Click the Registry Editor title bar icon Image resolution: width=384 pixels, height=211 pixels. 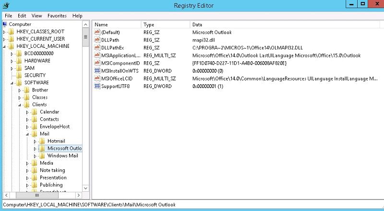pyautogui.click(x=6, y=5)
